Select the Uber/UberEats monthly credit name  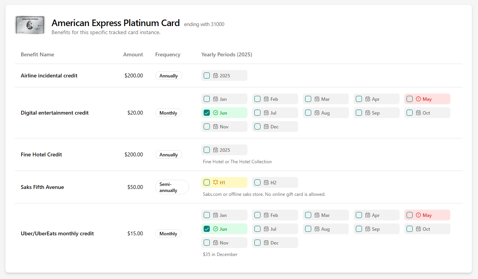(x=57, y=233)
